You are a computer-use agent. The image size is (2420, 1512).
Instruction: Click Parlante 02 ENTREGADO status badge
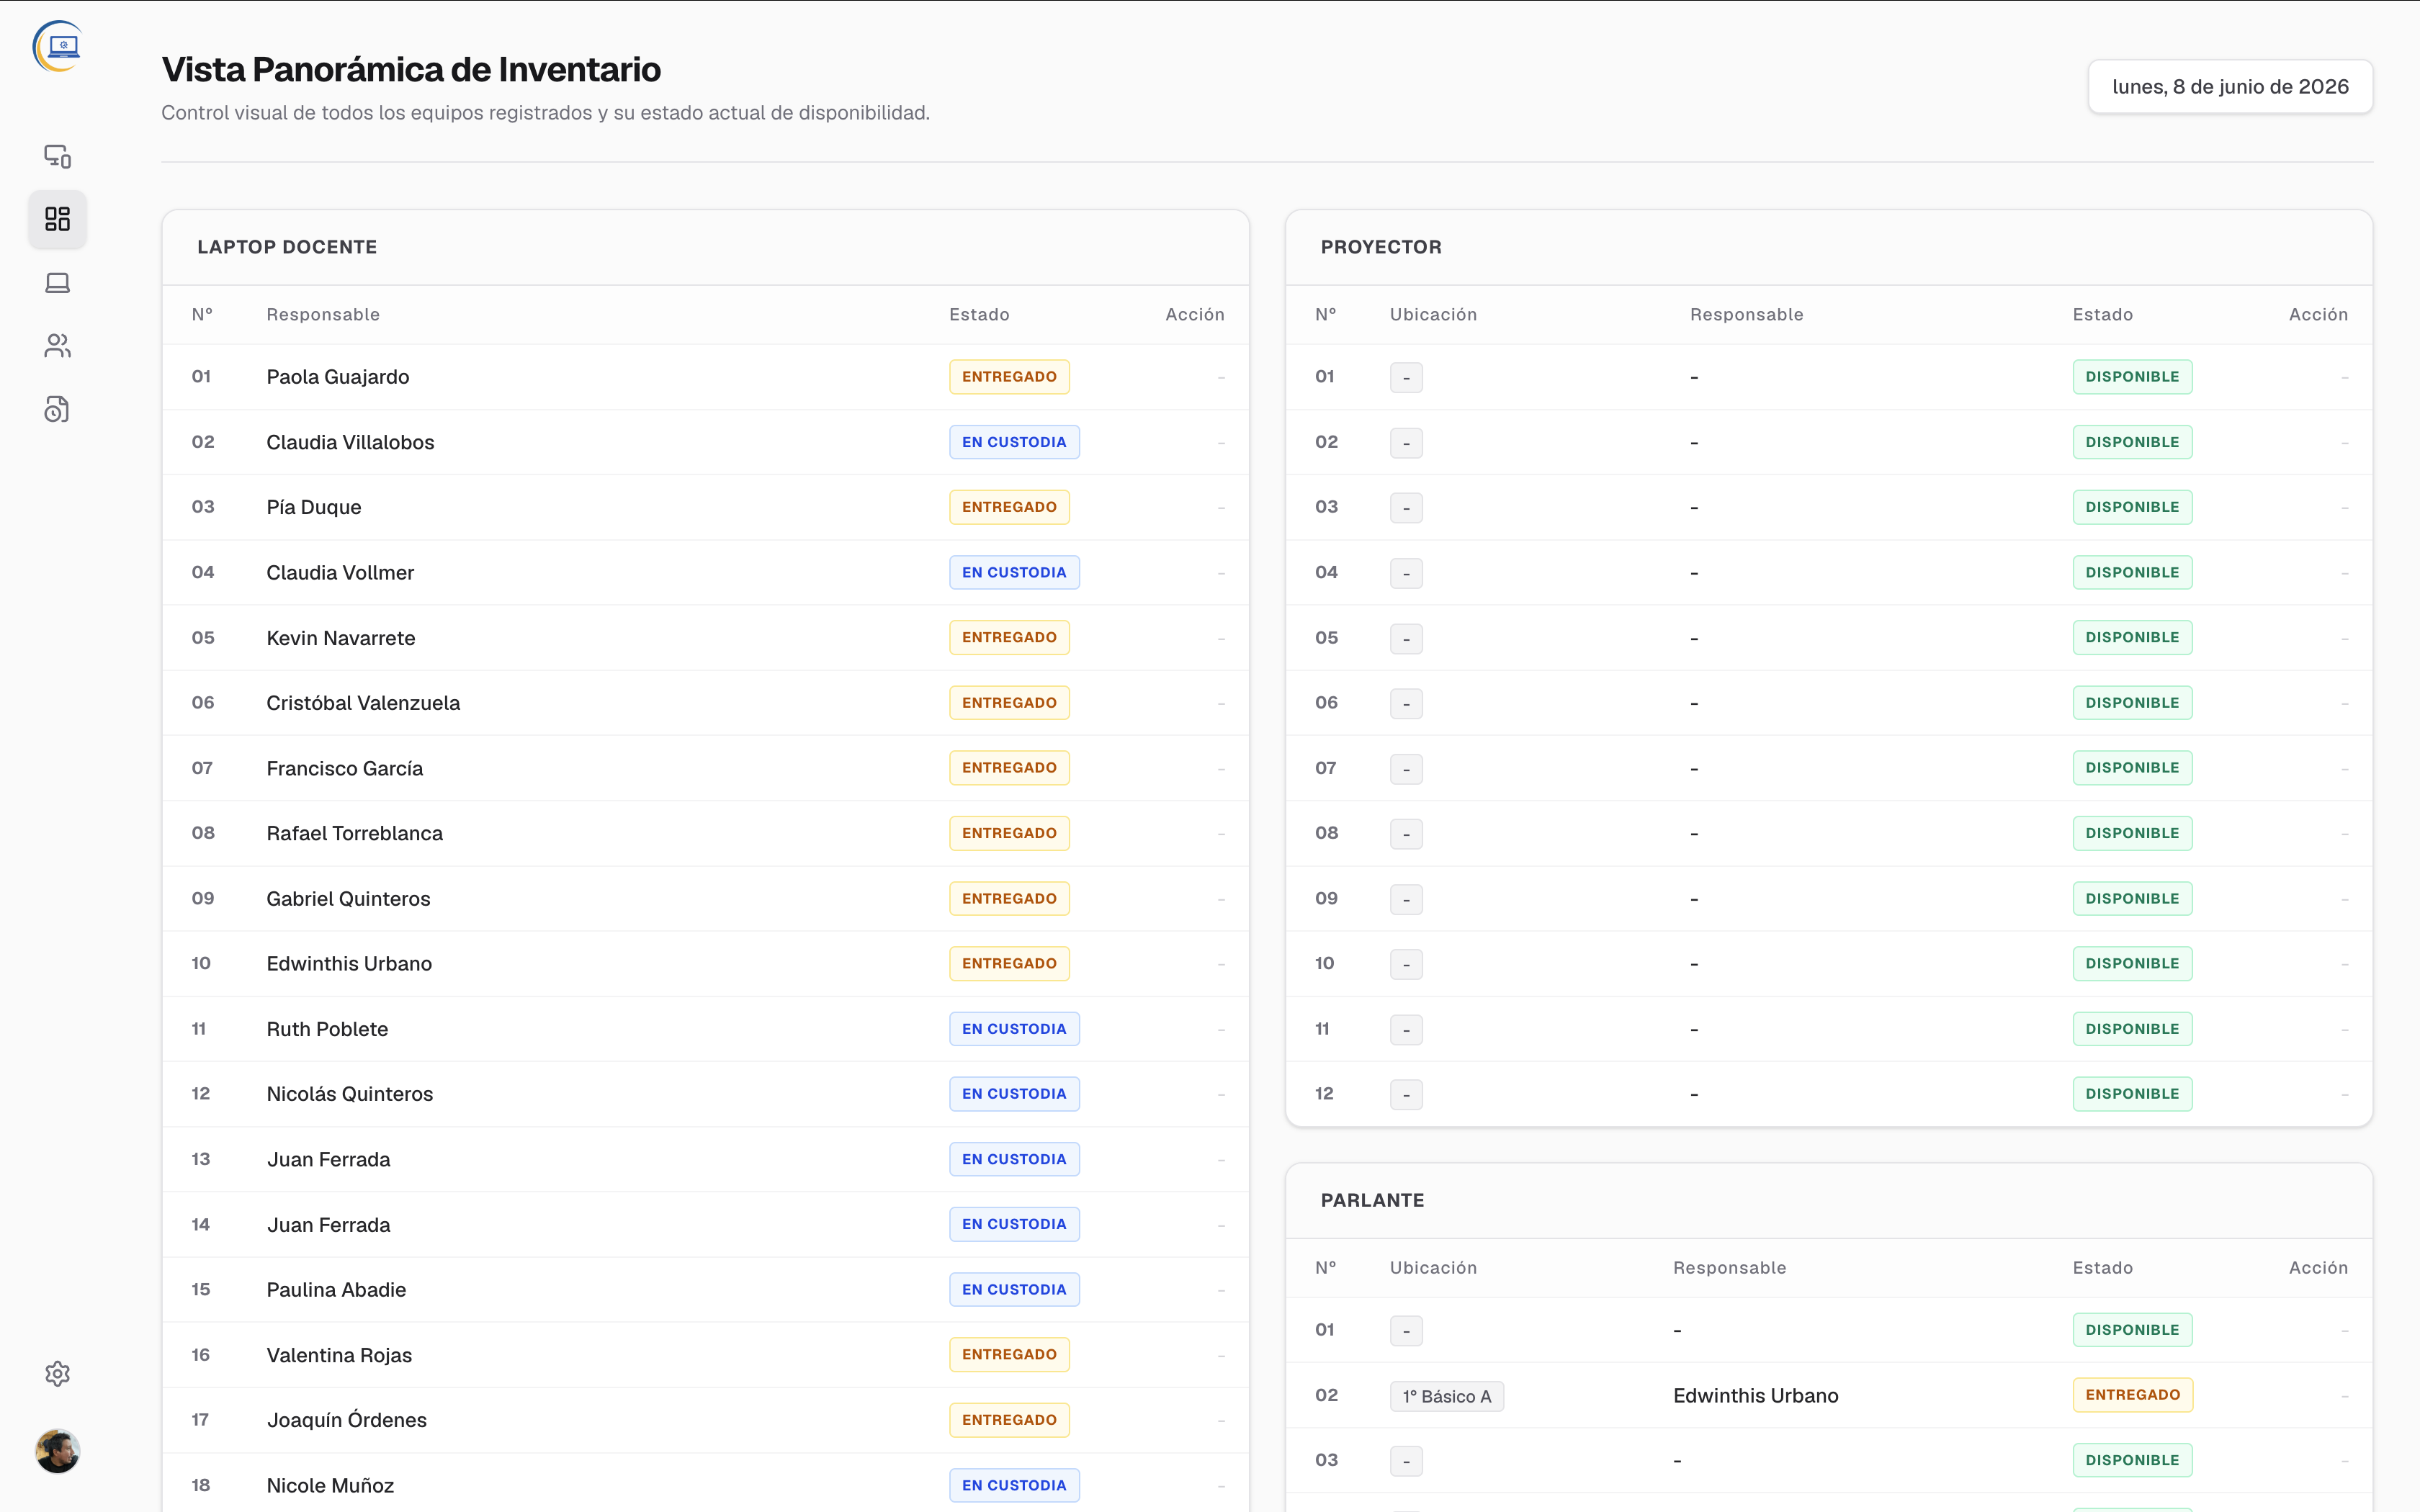pos(2132,1395)
